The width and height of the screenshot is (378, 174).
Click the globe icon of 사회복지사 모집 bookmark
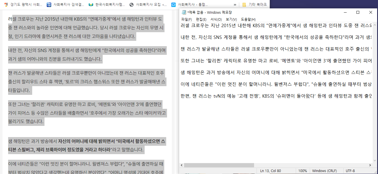[x=132, y=4]
